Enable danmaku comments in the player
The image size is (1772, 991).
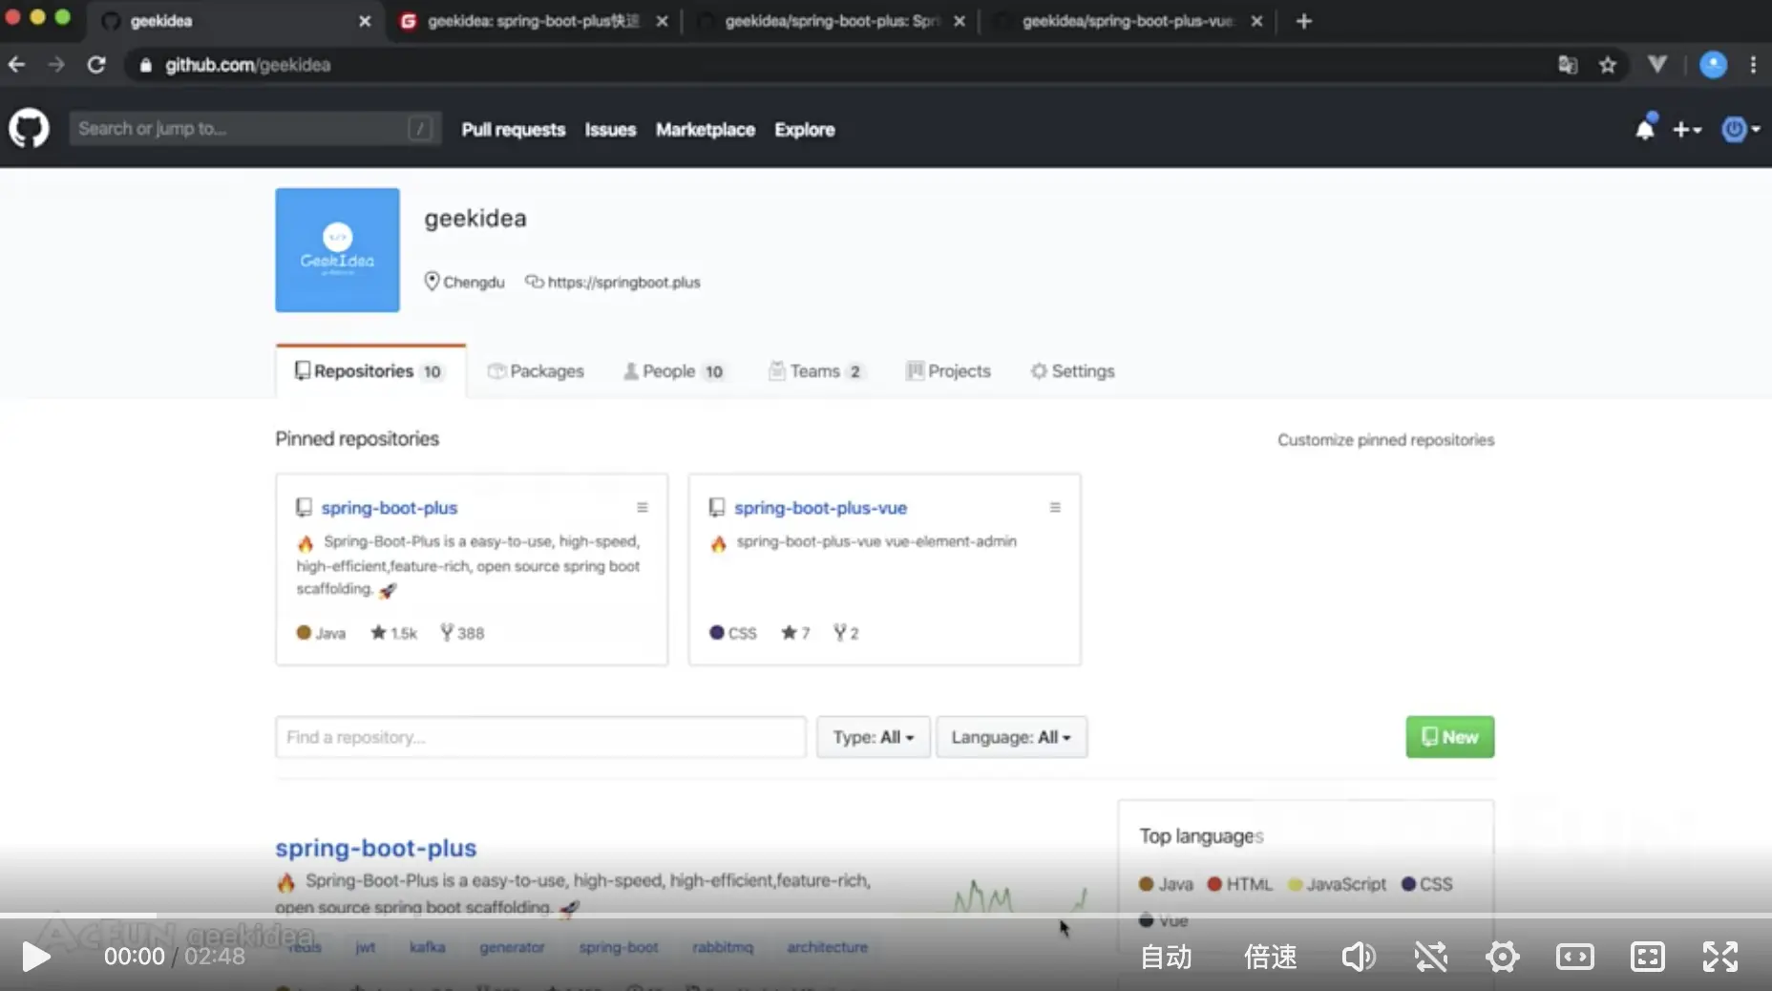click(1431, 956)
